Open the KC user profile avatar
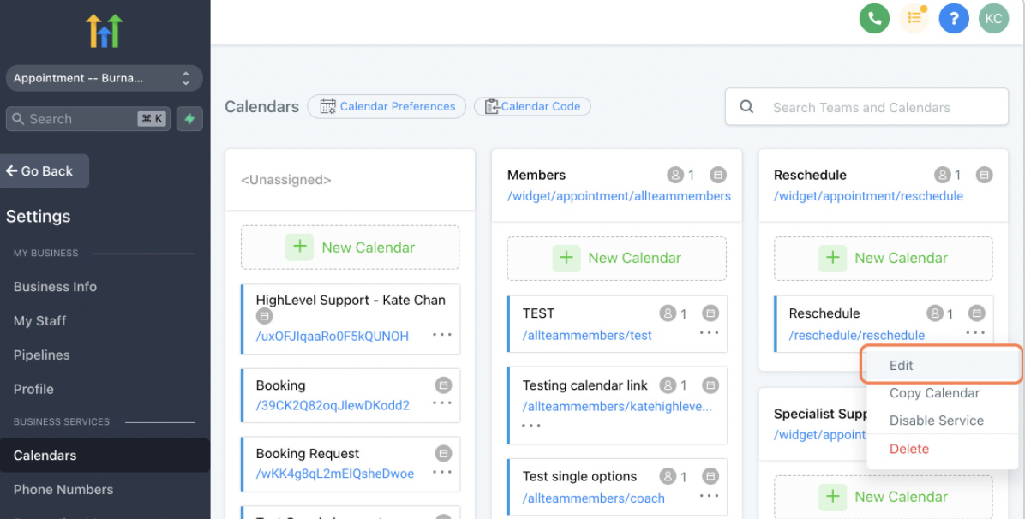The width and height of the screenshot is (1025, 519). pos(993,18)
